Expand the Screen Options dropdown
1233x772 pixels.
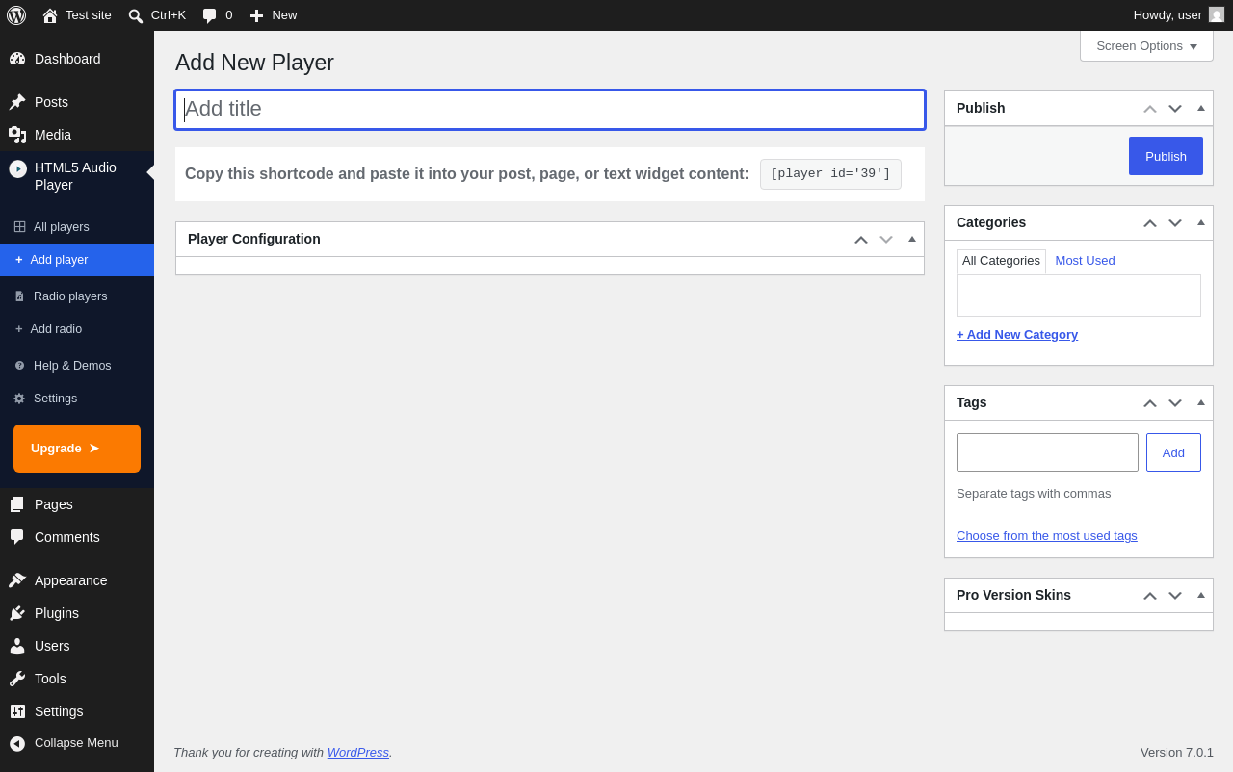click(x=1146, y=46)
